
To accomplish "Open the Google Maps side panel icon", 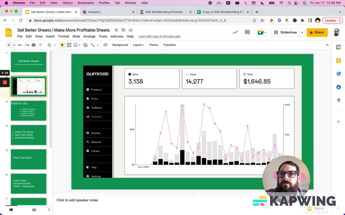I will pos(339,101).
